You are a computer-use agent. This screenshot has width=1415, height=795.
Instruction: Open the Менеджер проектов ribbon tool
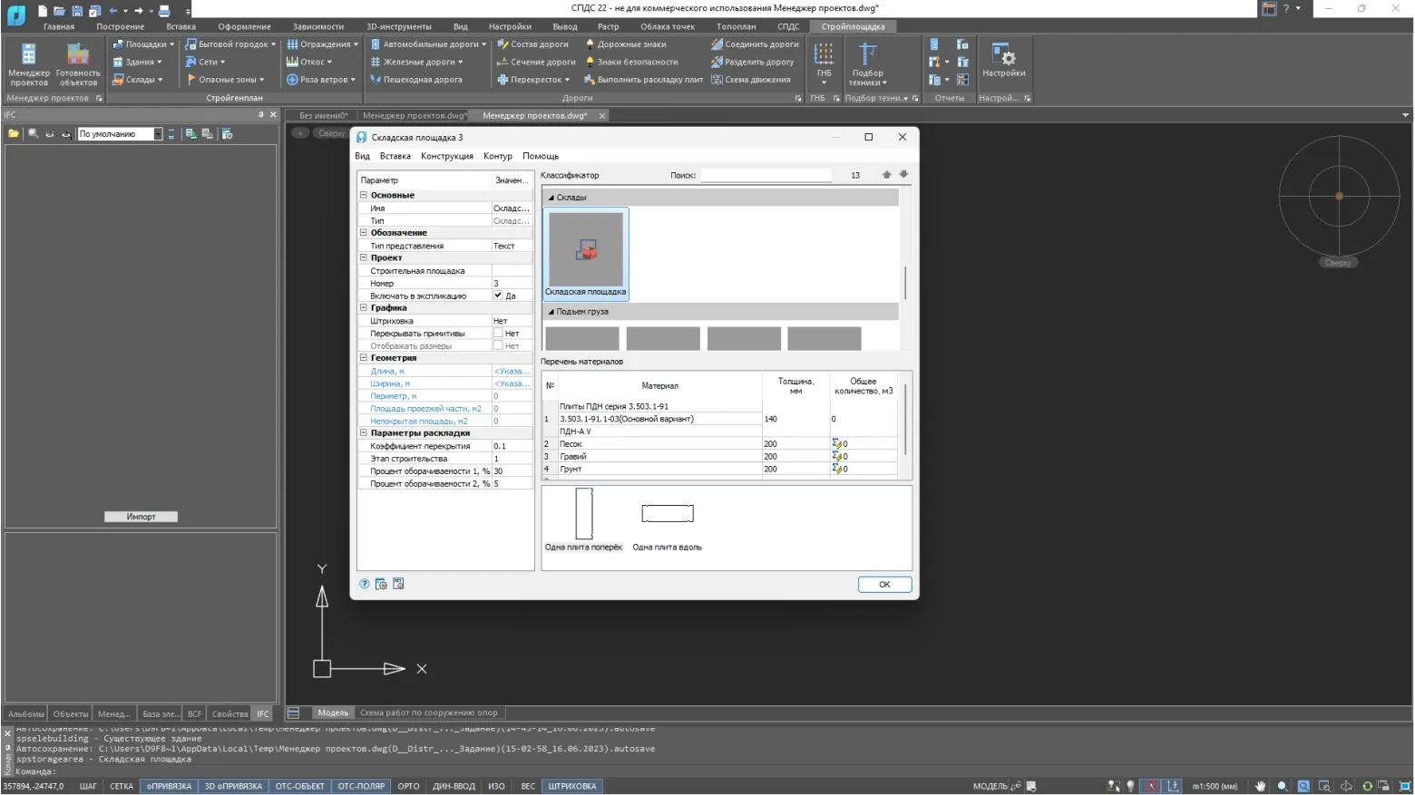point(29,63)
